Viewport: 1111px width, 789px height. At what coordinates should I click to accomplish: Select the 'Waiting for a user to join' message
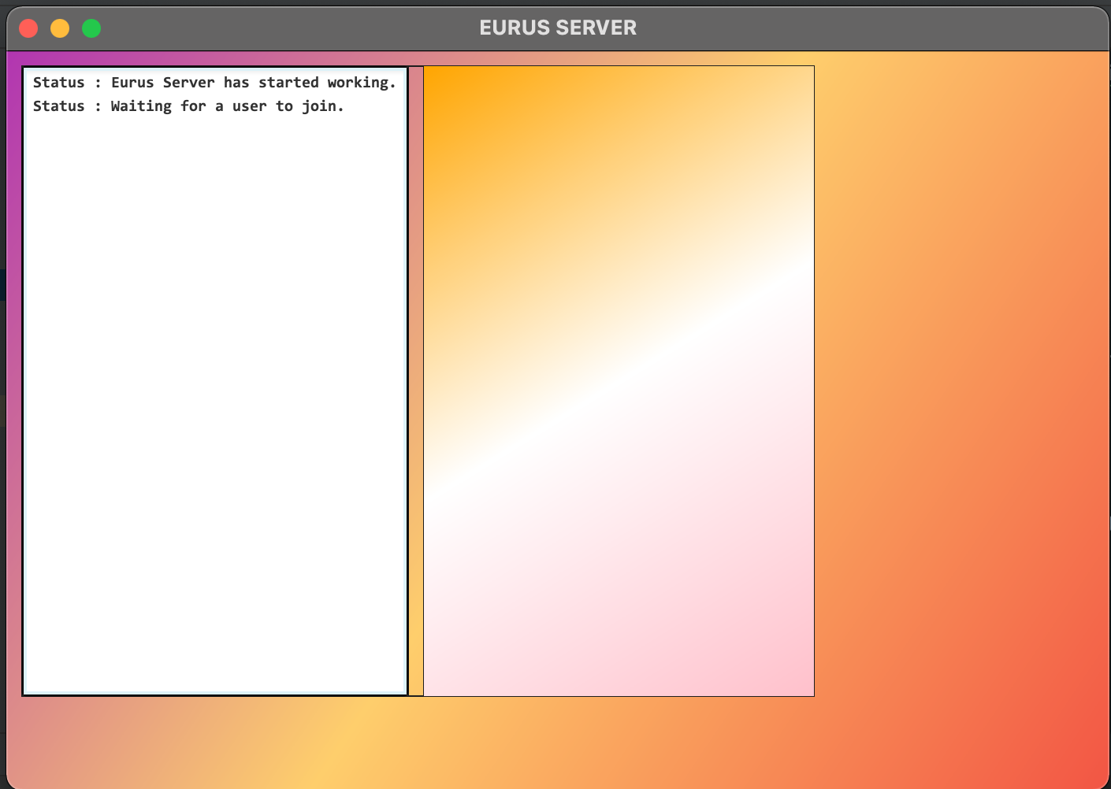point(188,106)
